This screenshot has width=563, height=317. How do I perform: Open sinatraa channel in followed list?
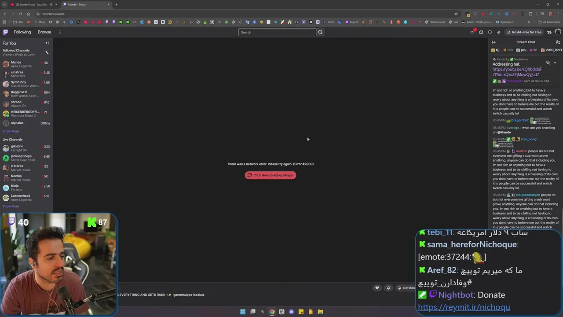tap(26, 74)
